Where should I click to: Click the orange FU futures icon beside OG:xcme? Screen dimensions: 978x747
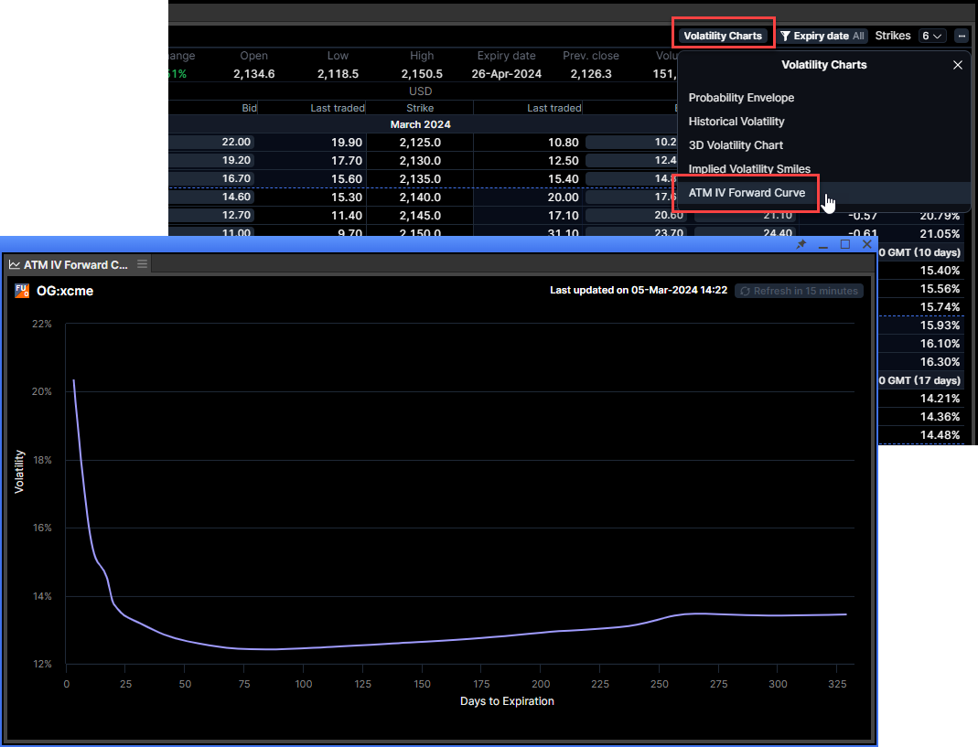coord(22,291)
